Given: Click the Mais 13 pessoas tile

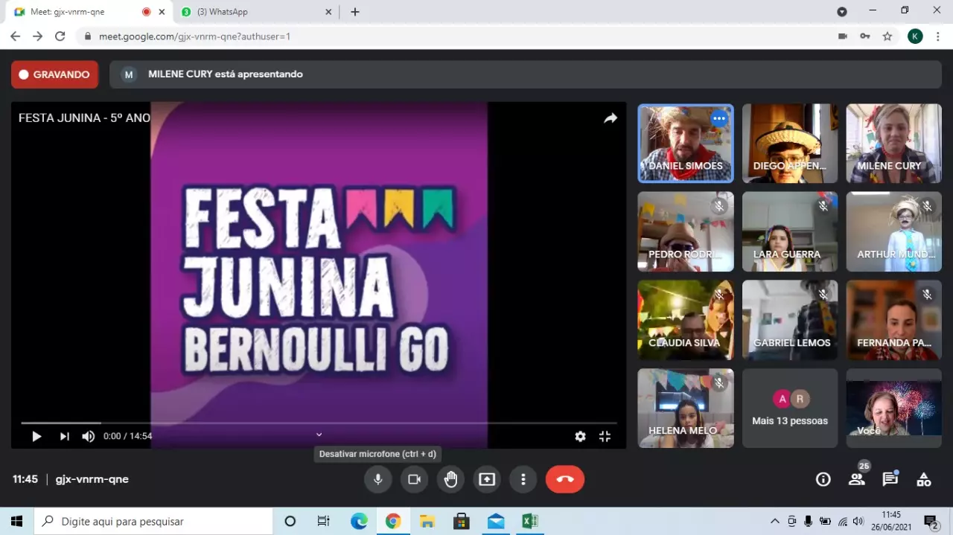Looking at the screenshot, I should tap(790, 409).
